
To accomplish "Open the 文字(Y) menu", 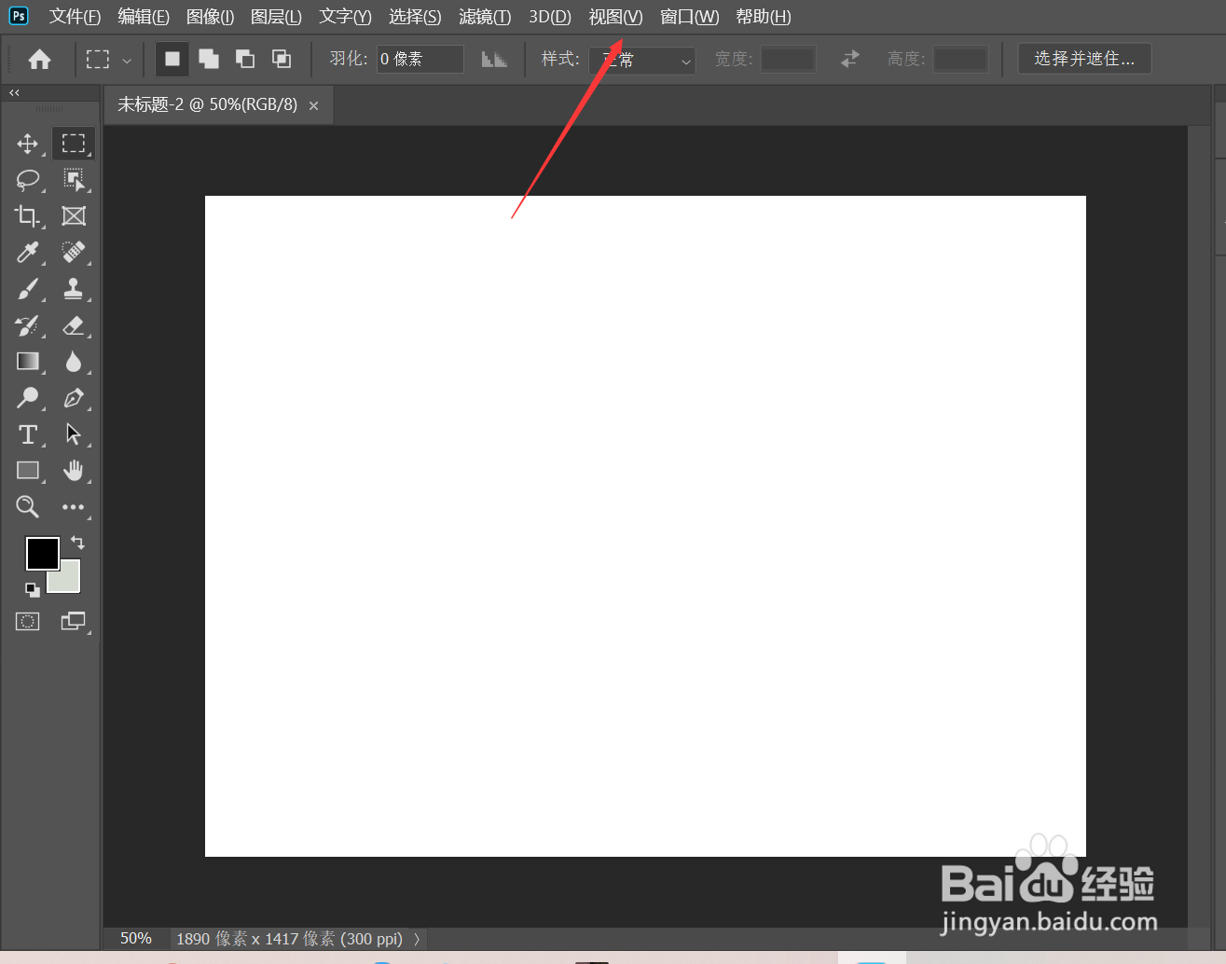I will (345, 17).
